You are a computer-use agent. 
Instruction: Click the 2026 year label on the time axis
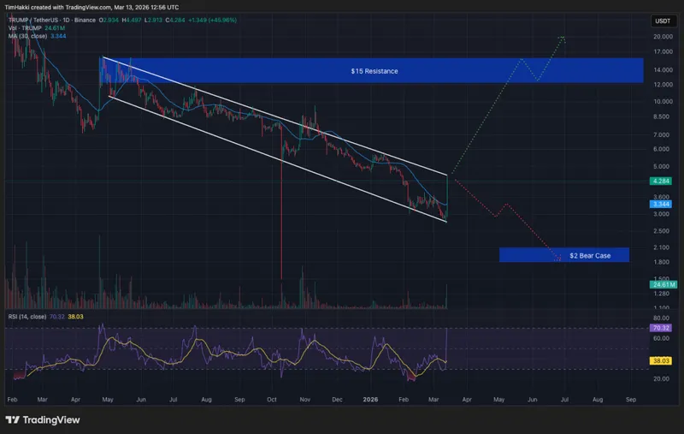point(370,400)
